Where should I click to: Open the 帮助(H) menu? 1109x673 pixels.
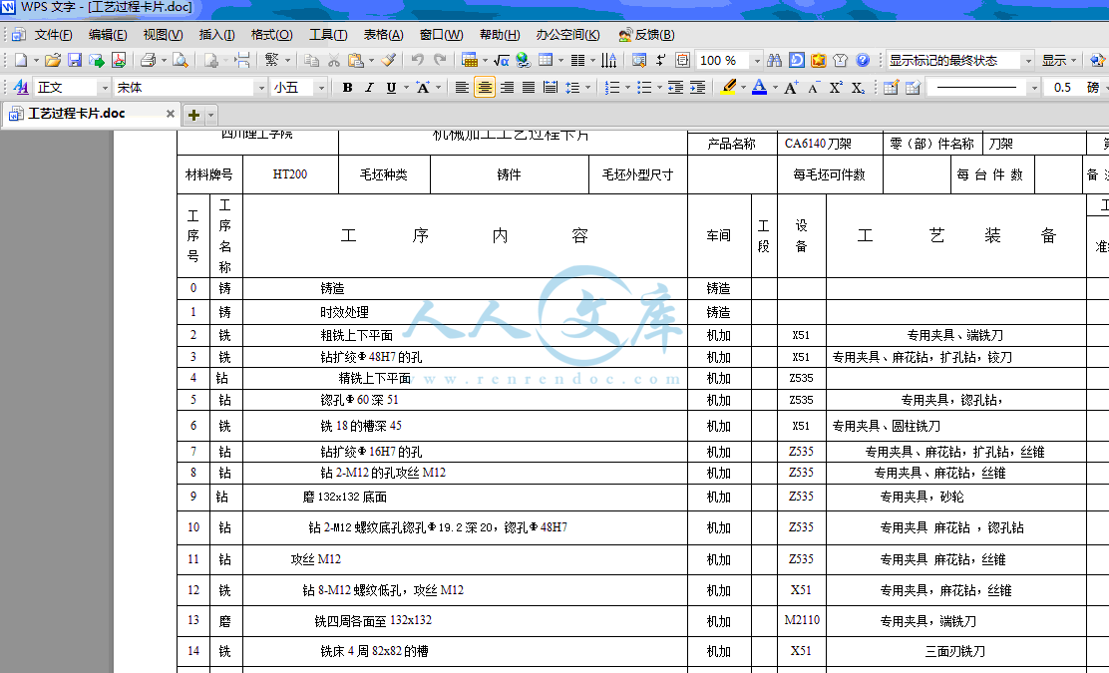(x=500, y=35)
